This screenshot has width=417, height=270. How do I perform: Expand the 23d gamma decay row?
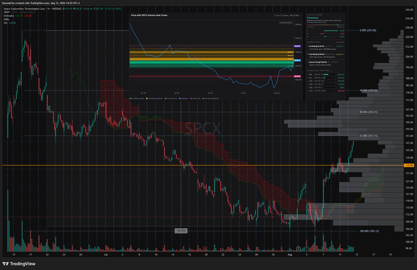[x=326, y=84]
